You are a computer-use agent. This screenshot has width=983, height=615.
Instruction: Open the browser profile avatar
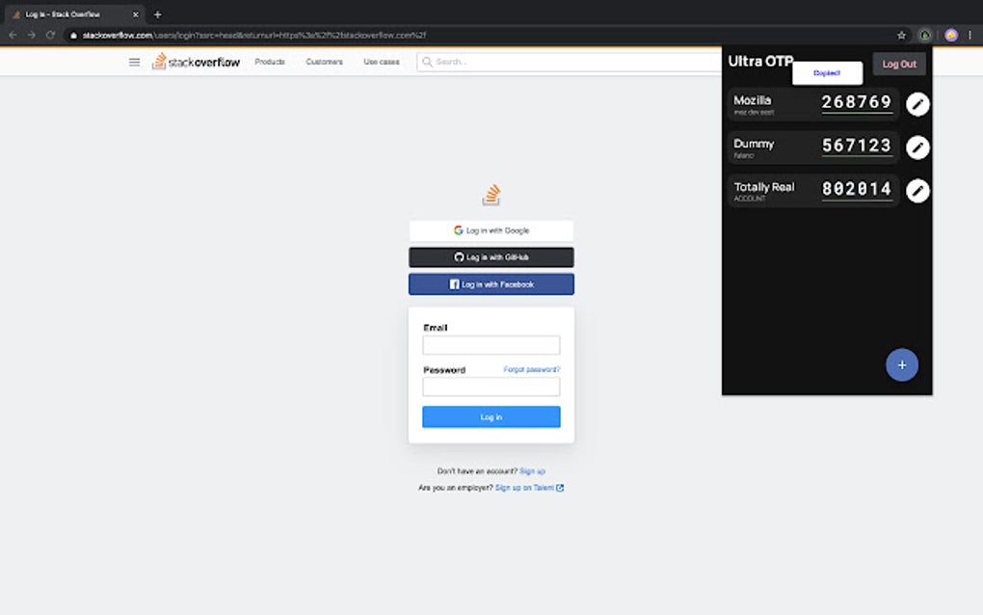(951, 35)
